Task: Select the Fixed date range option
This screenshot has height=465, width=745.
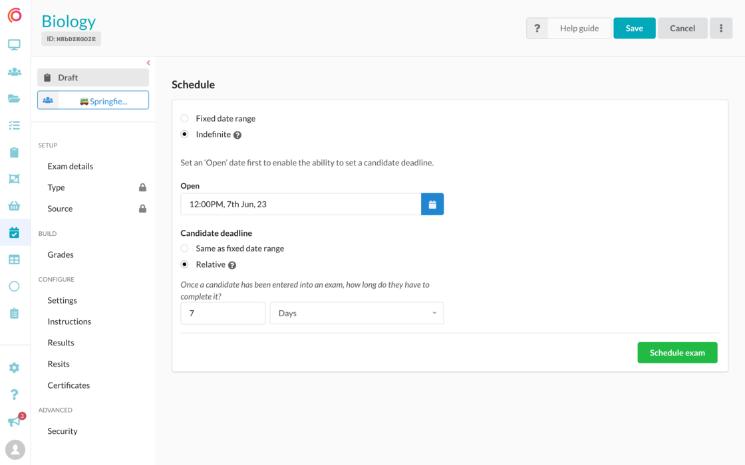Action: 185,118
